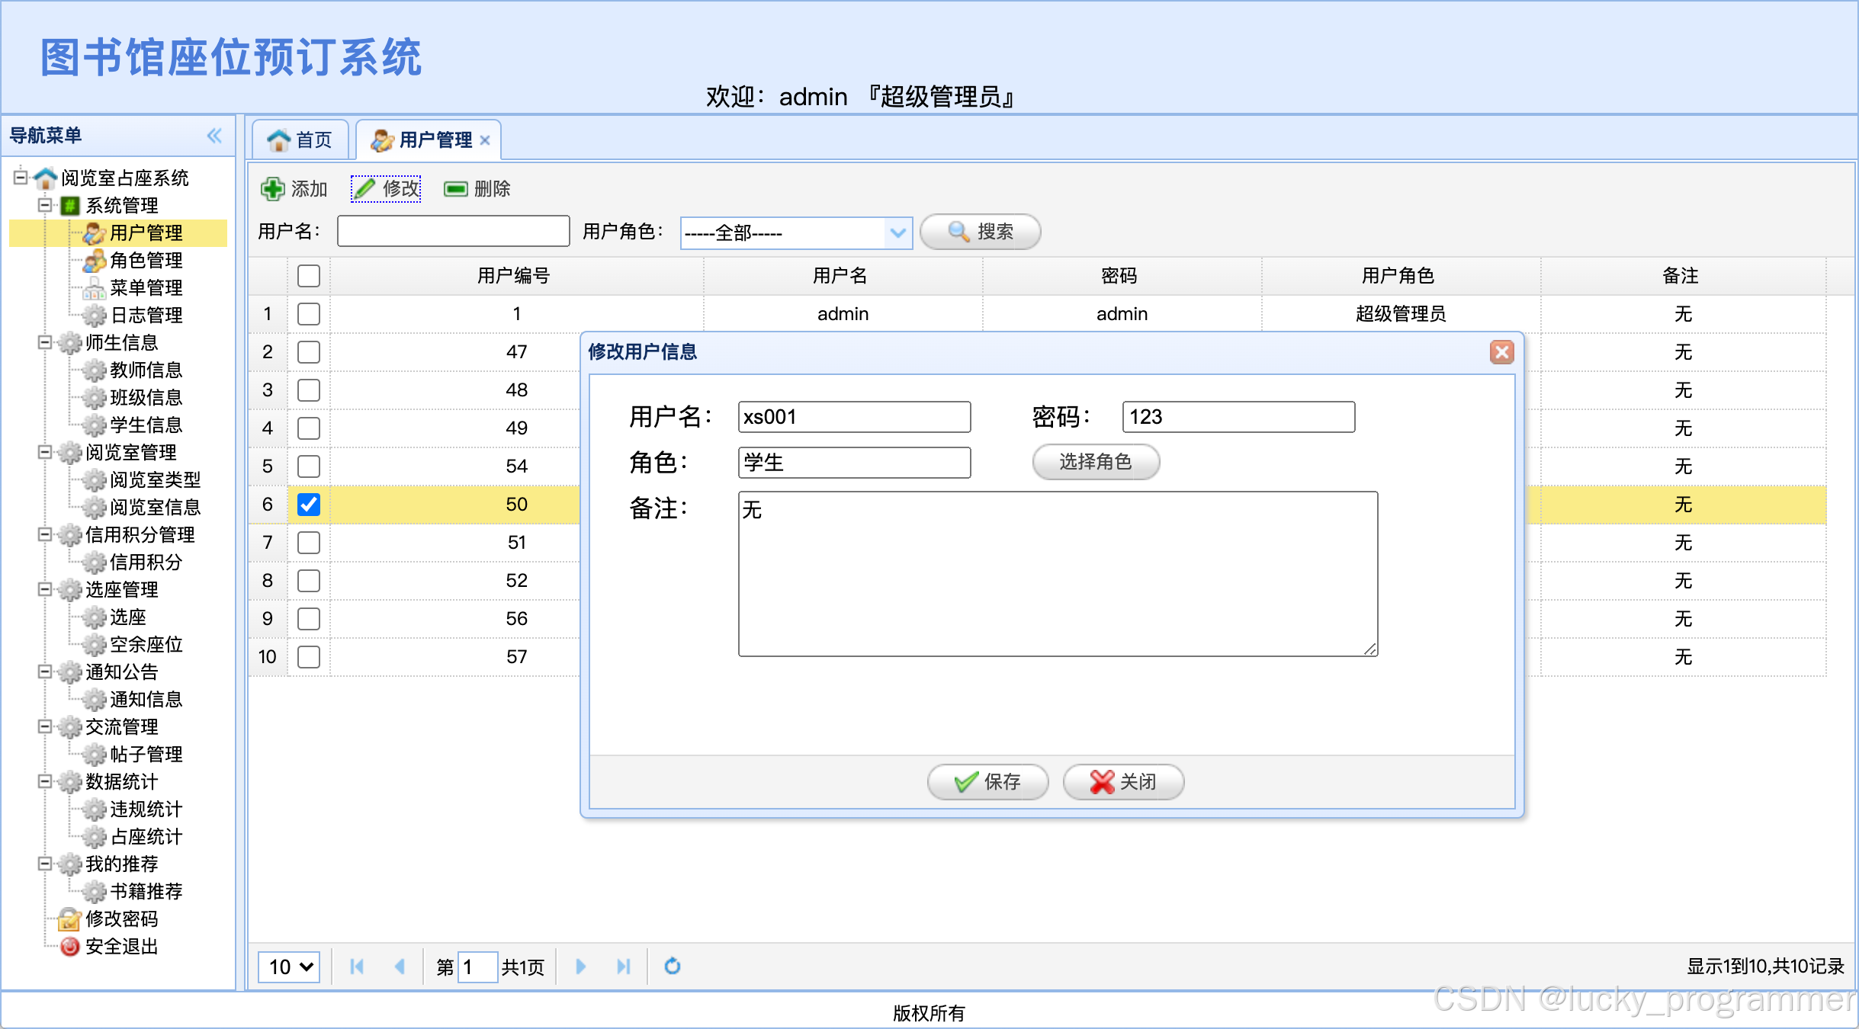Jump to last page arrow icon
Viewport: 1859px width, 1029px height.
[623, 966]
